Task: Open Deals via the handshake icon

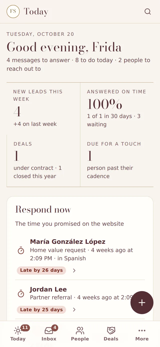Action: [x=111, y=330]
